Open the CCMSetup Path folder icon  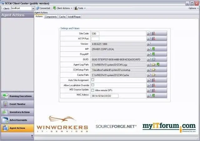(x=153, y=70)
